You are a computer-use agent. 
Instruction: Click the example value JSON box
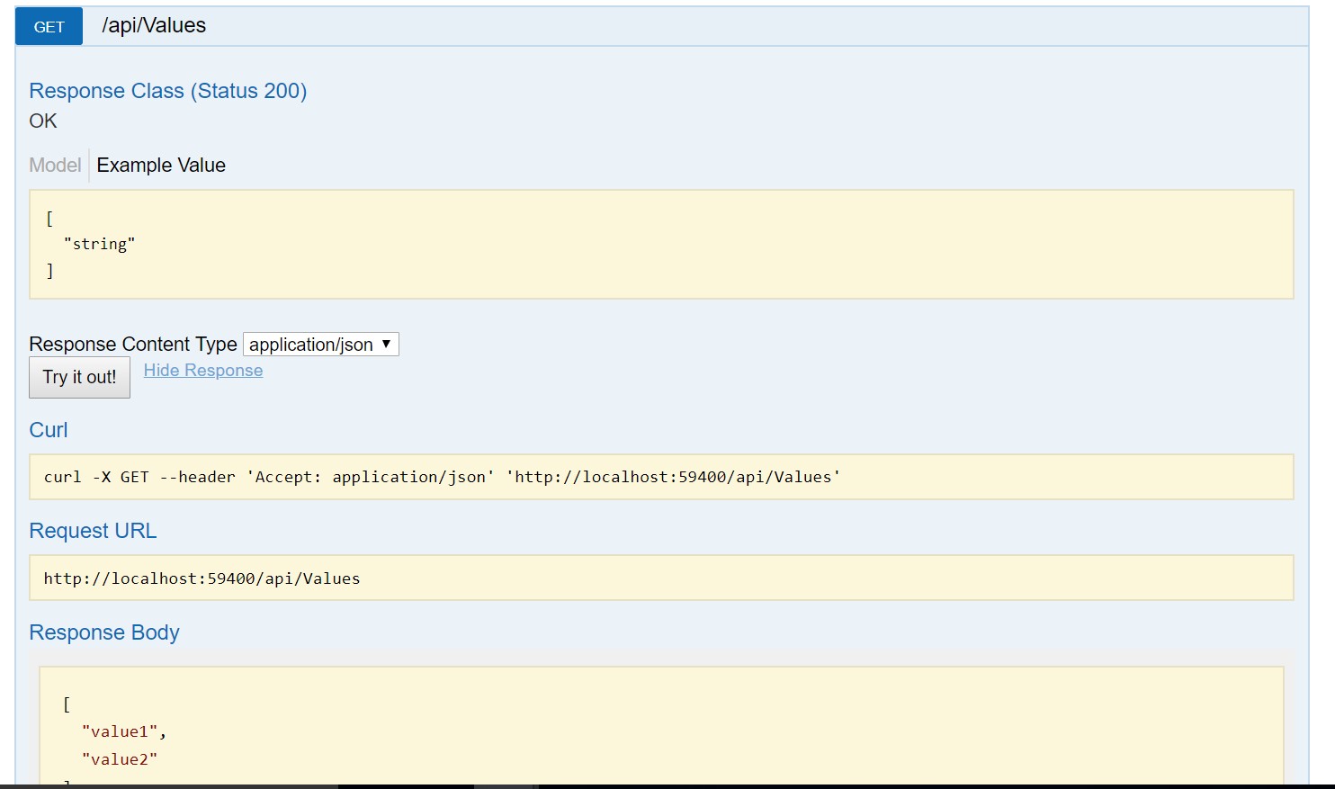[x=661, y=244]
